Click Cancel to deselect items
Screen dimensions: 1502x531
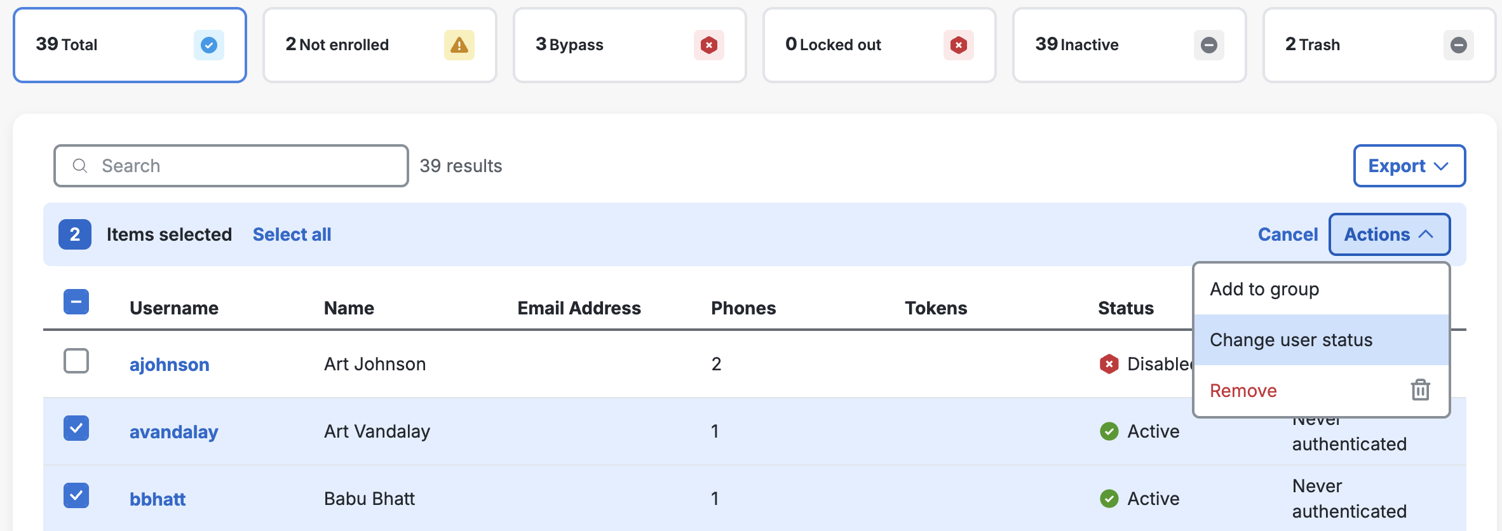pos(1287,234)
